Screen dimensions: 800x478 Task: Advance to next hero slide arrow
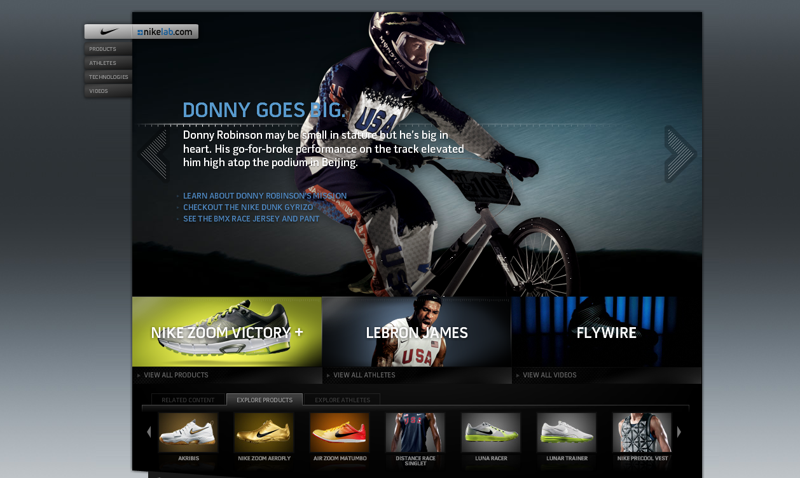[680, 154]
